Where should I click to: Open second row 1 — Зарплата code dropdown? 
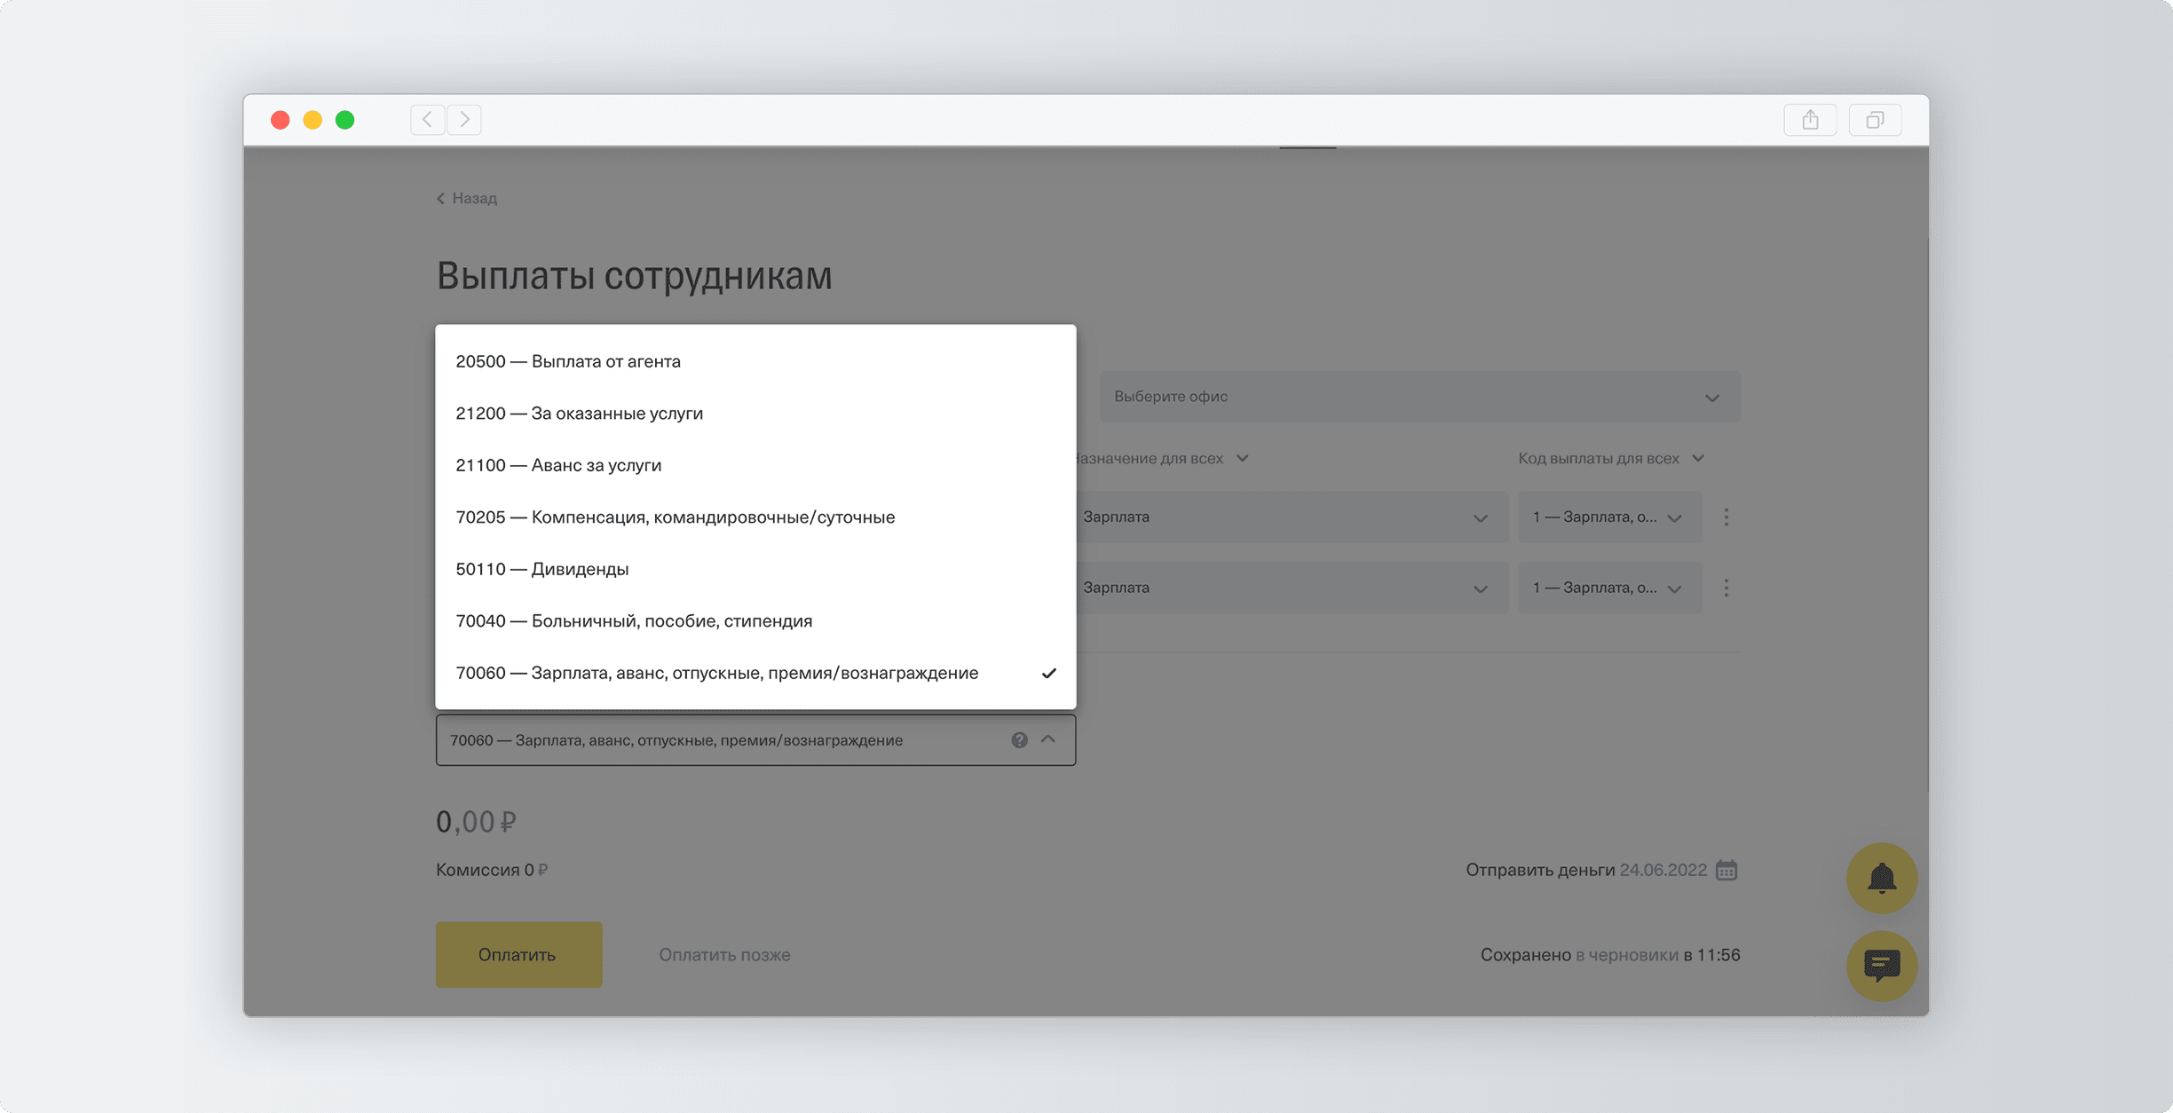click(1609, 588)
